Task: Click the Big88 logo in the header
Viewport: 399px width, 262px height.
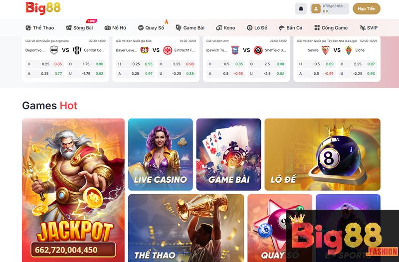Action: (43, 8)
